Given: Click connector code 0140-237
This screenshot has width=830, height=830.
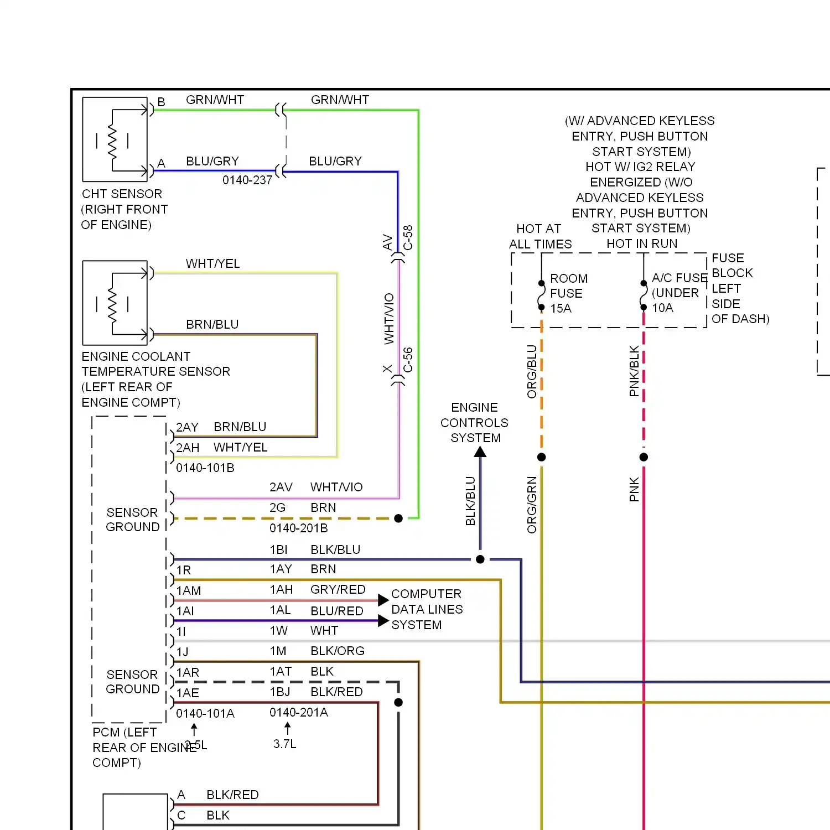Looking at the screenshot, I should coord(247,180).
